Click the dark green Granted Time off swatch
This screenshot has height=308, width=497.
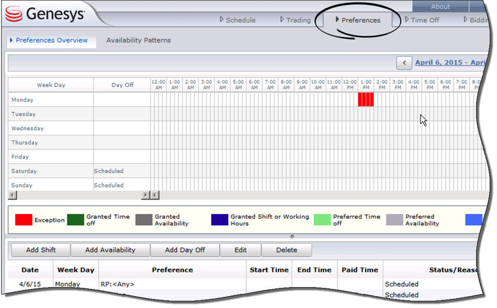click(76, 219)
